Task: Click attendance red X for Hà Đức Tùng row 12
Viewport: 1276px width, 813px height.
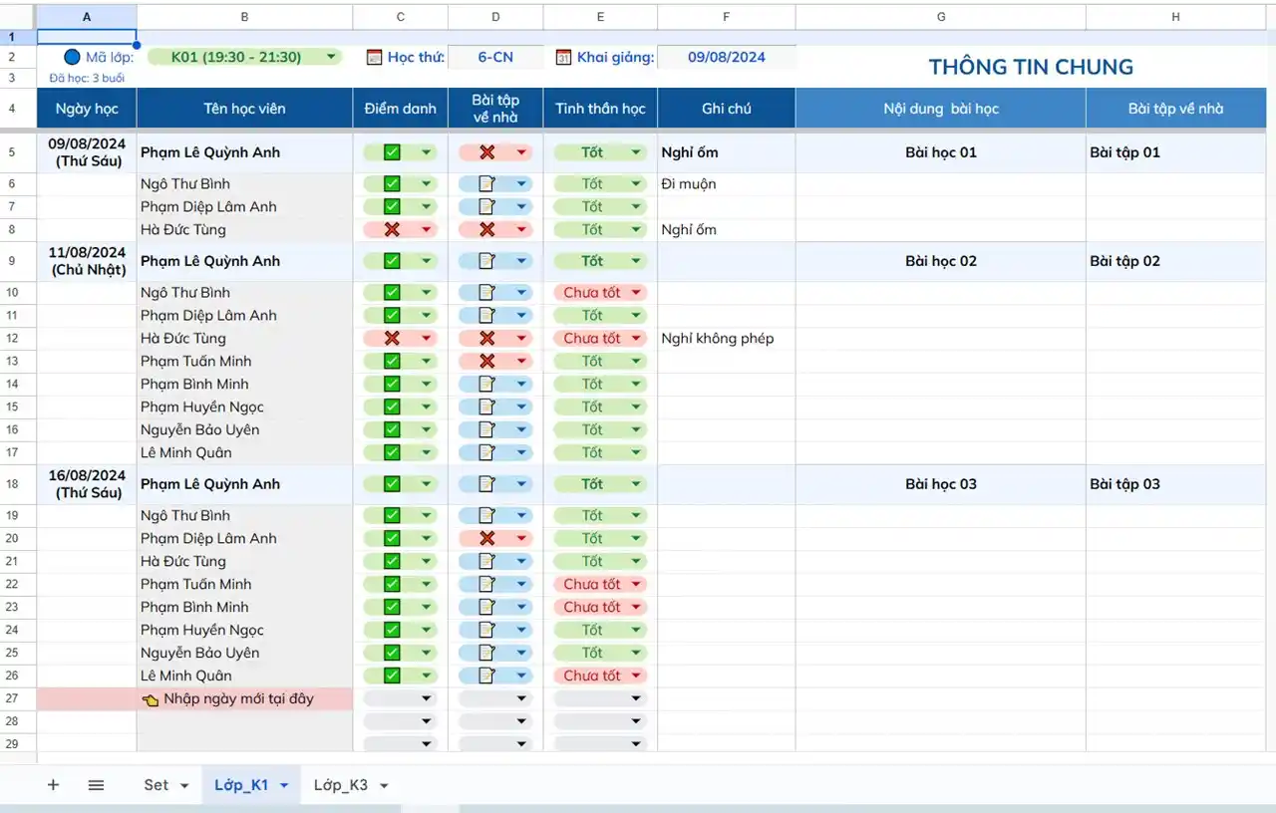Action: click(x=392, y=338)
